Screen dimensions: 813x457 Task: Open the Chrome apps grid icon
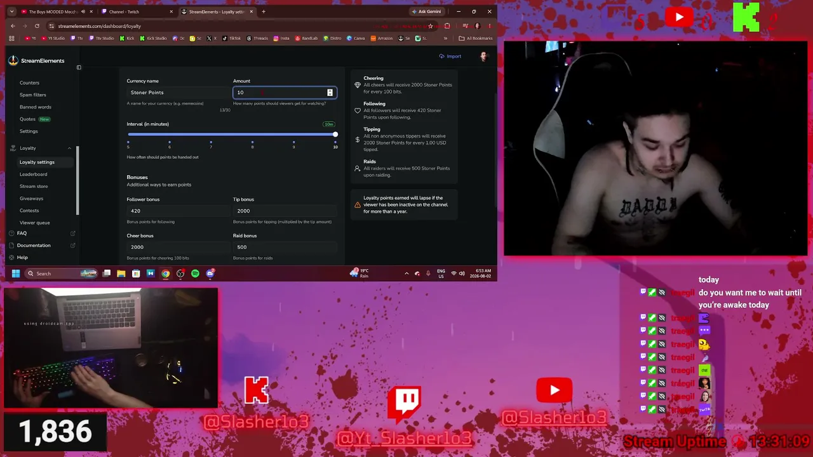point(11,38)
